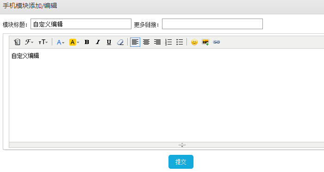This screenshot has width=324, height=172.
Task: Toggle italic formatting
Action: point(98,42)
